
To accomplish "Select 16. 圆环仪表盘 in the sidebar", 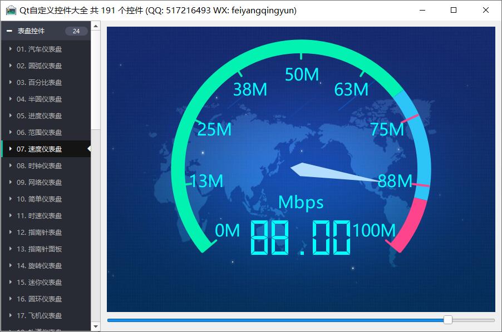I will pos(39,299).
